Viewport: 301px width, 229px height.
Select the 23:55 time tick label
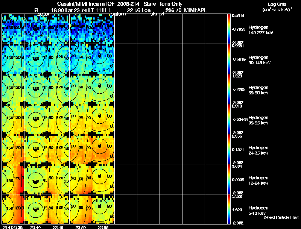click(x=103, y=227)
